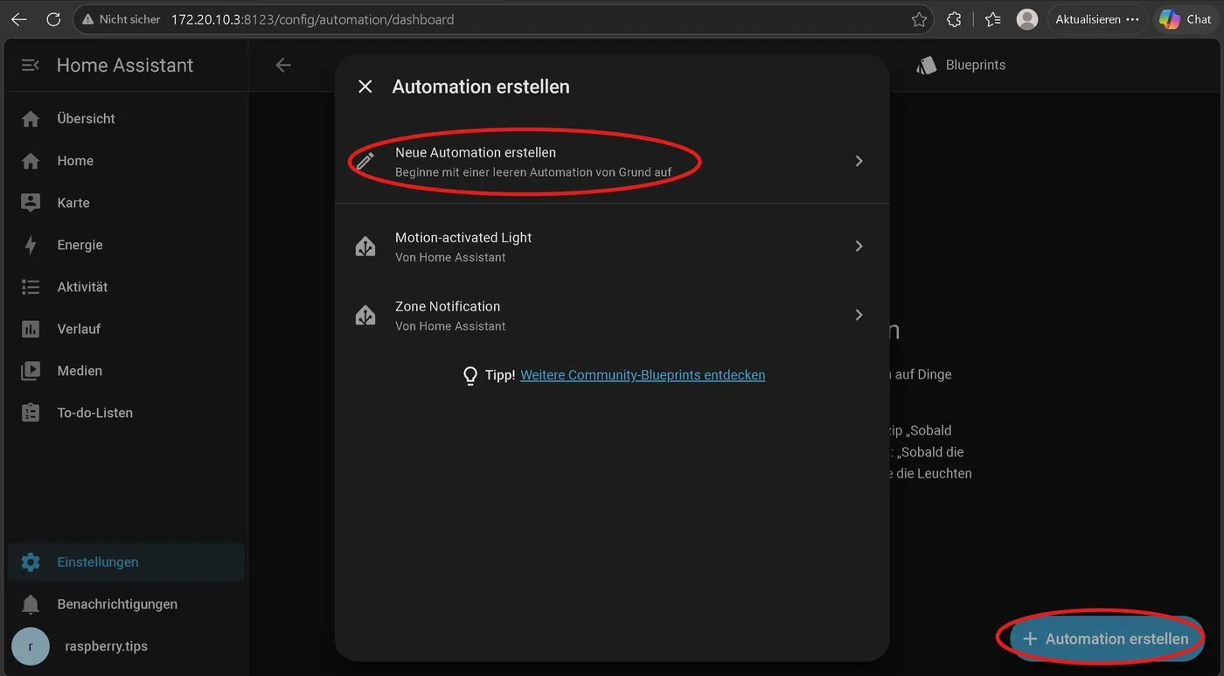Click the Benachrichtigungen bell icon
Screen dimensions: 1224x676
(31, 604)
